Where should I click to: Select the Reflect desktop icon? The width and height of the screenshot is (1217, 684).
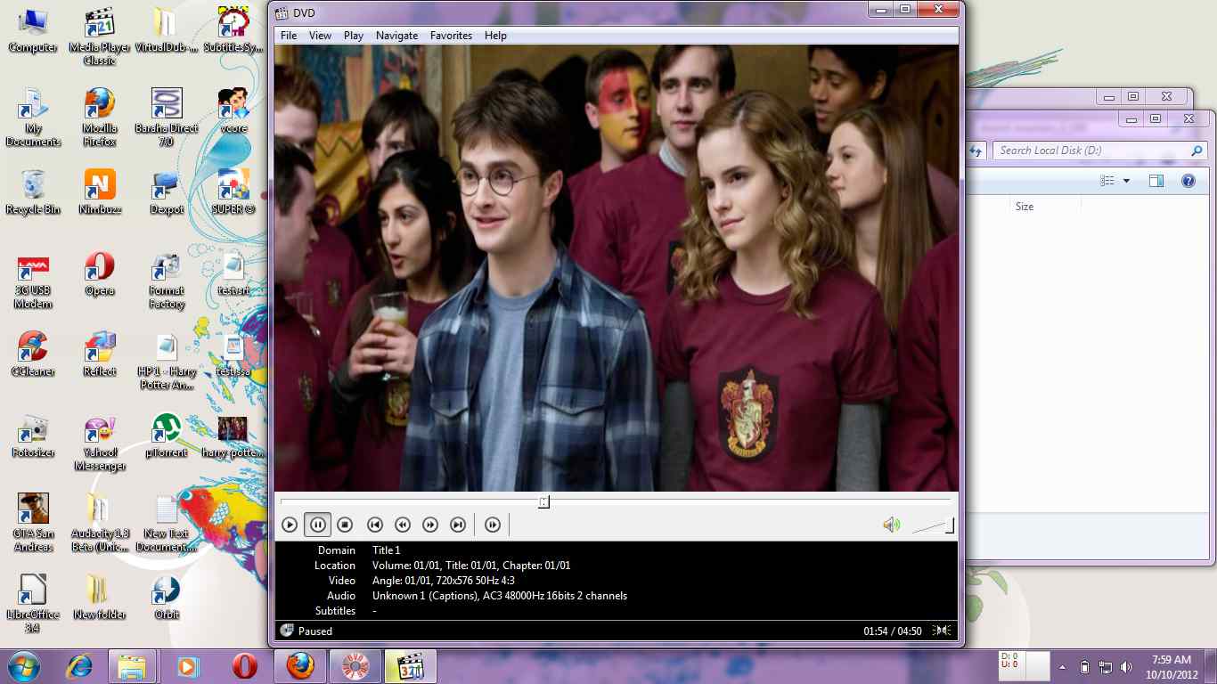100,354
